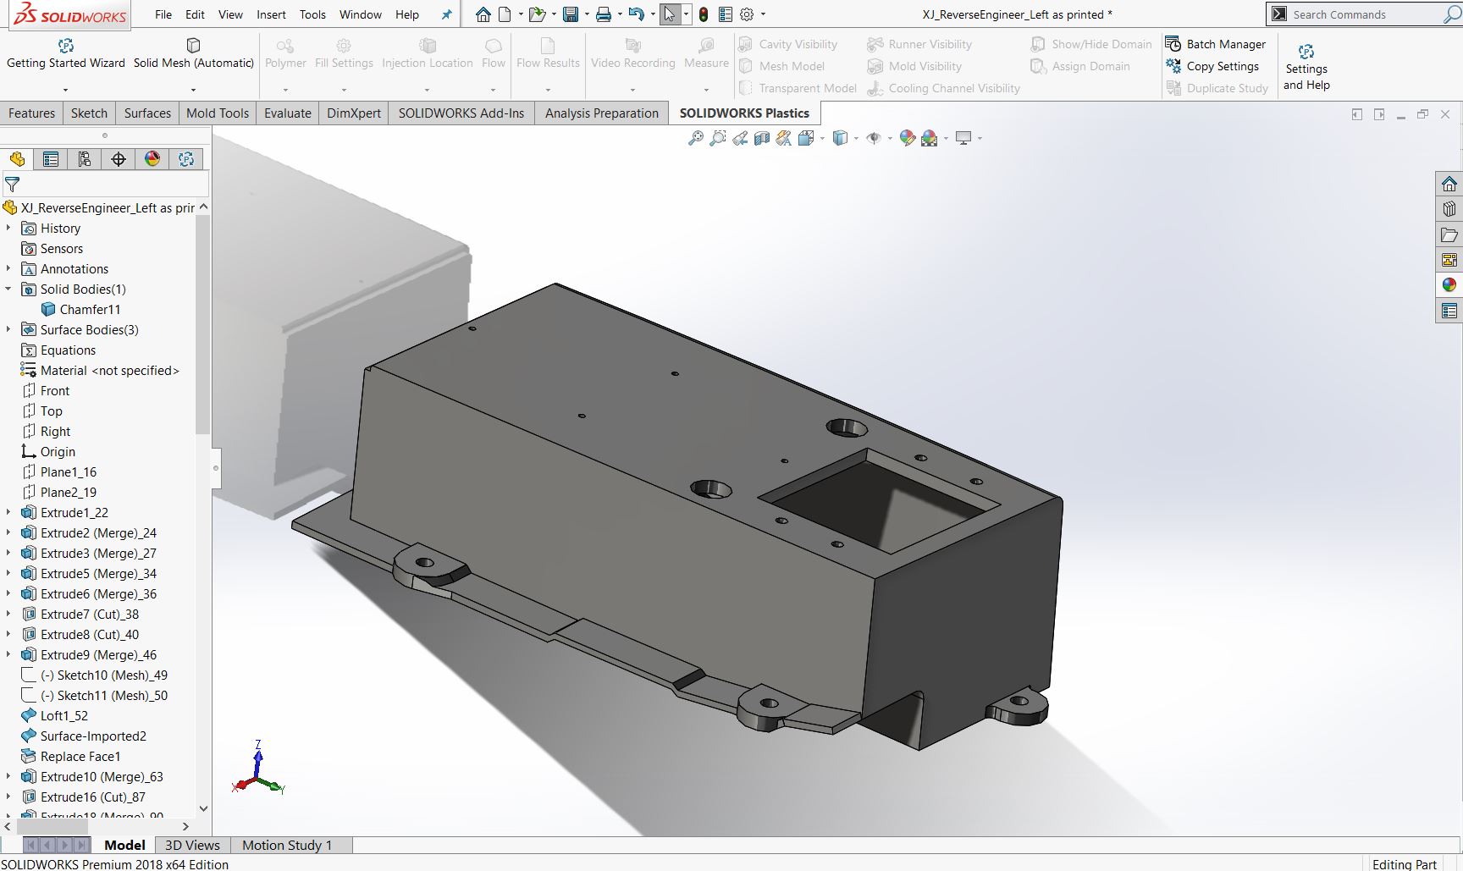Collapse the FeatureManager panel with its side handle
Image resolution: width=1463 pixels, height=871 pixels.
pos(216,468)
